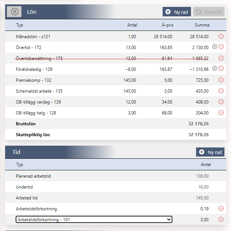Screen dimensions: 231x231
Task: Remove the Arbetstidsförkortning - 101 row
Action: click(221, 219)
